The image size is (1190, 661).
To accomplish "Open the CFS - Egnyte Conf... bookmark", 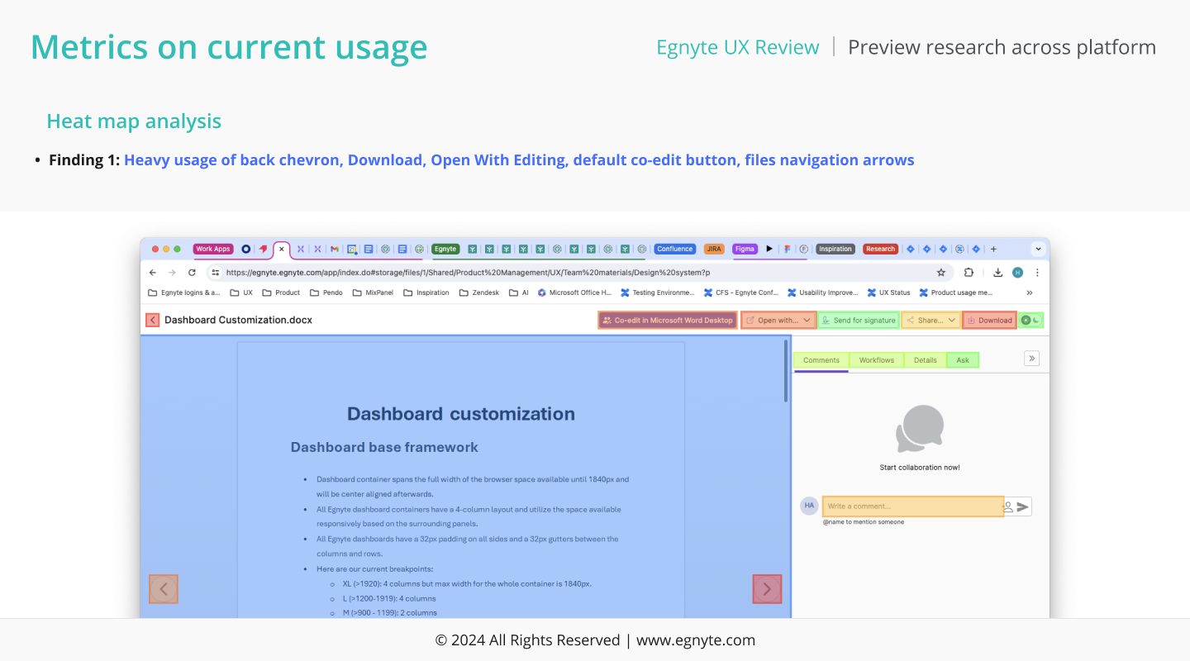I will coord(741,292).
